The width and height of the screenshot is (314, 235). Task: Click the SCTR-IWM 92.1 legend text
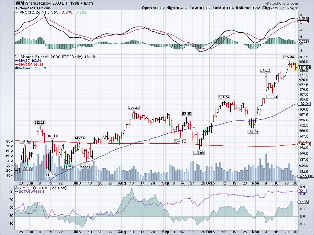31,192
